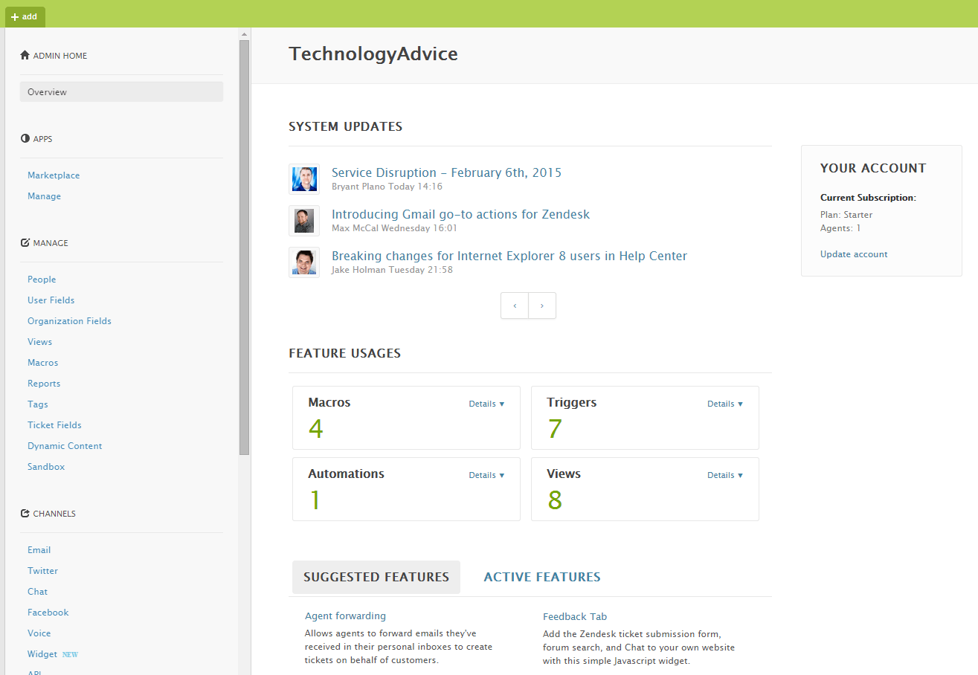Click the Apps section icon in sidebar
Image resolution: width=978 pixels, height=675 pixels.
click(25, 138)
